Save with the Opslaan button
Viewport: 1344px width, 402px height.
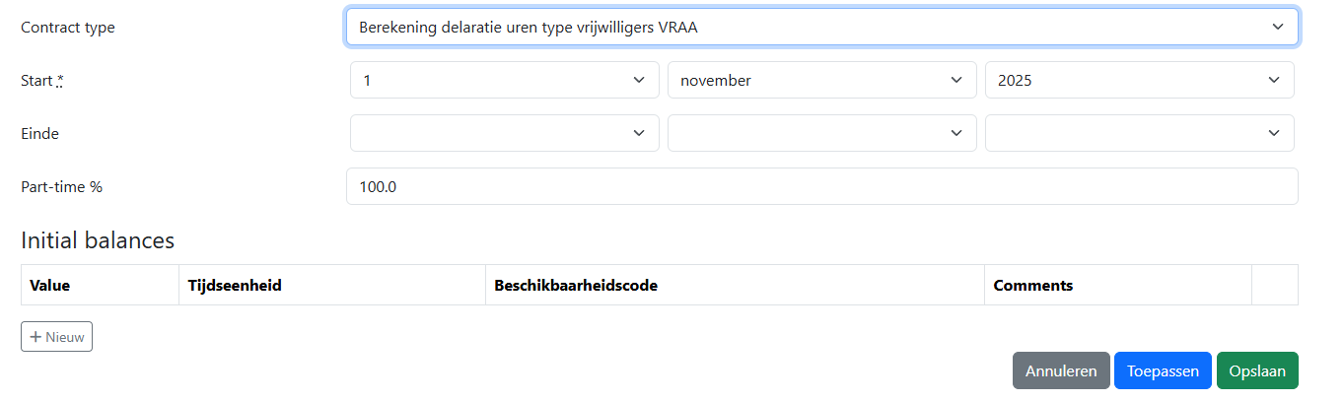point(1257,371)
